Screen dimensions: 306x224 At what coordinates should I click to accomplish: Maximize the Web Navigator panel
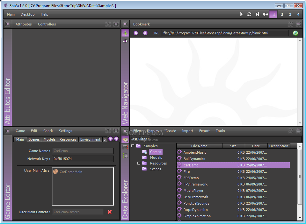click(x=298, y=24)
